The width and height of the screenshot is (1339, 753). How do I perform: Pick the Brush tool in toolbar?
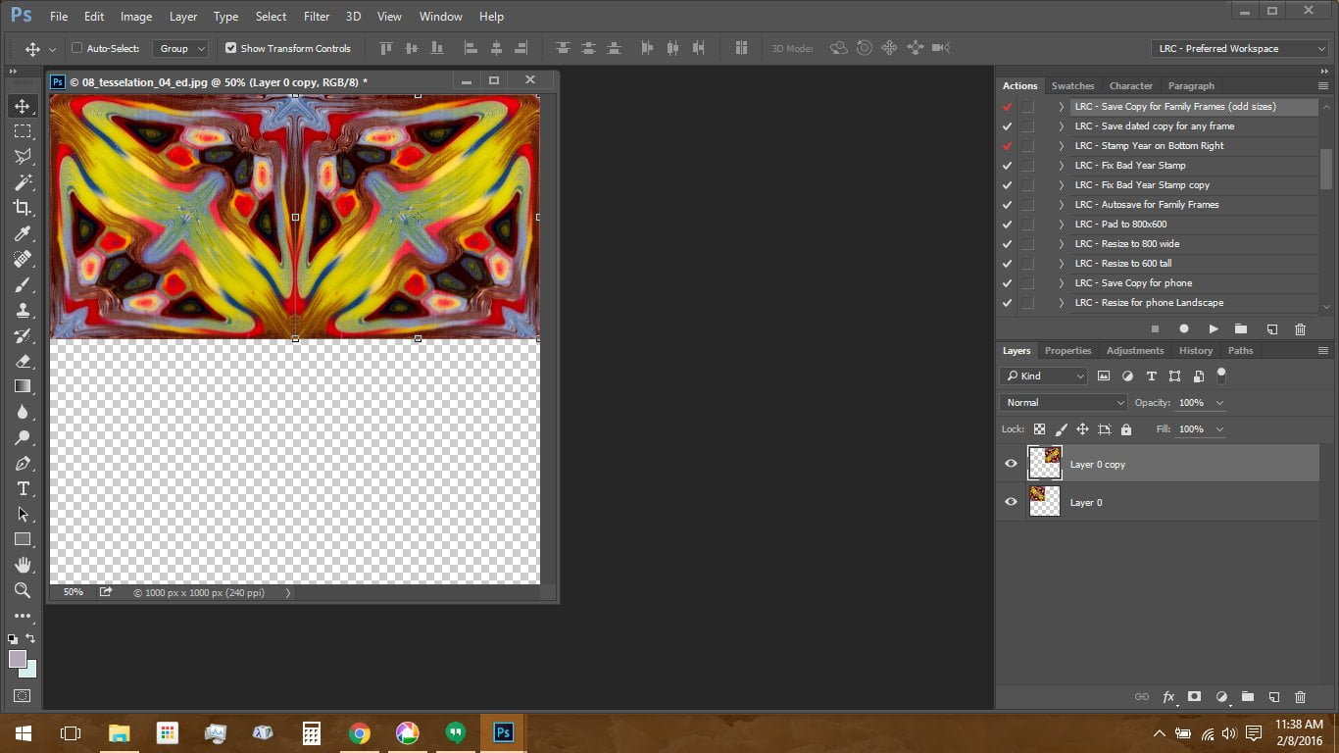click(22, 284)
